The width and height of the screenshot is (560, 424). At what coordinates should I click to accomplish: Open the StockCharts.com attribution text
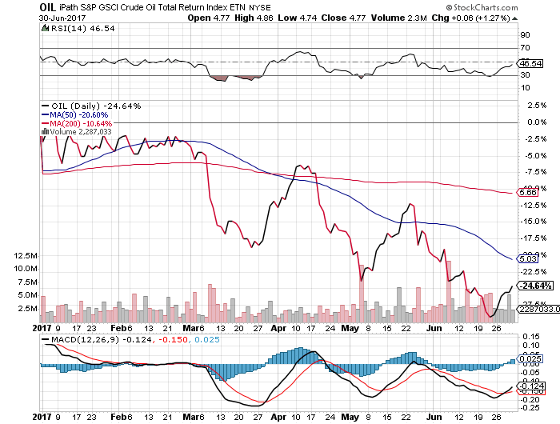tap(482, 7)
